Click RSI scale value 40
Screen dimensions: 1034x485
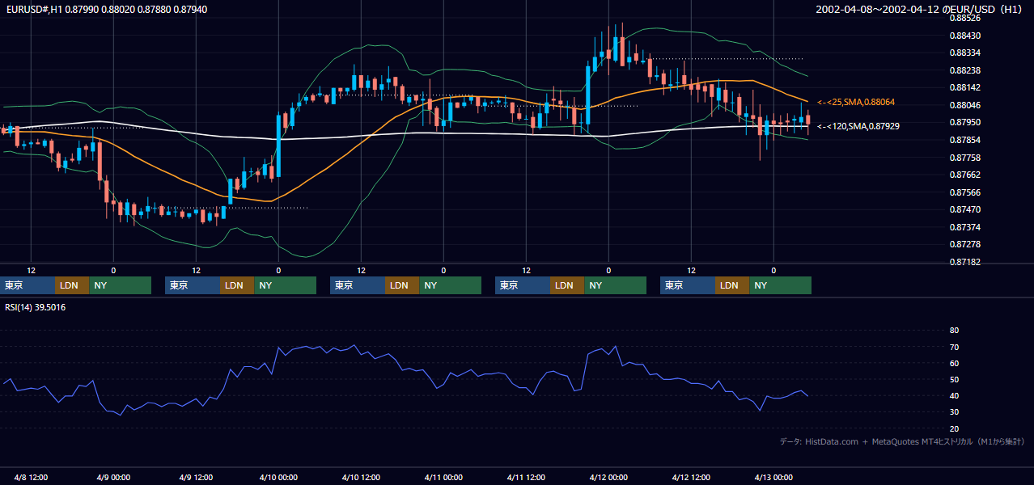tap(954, 396)
